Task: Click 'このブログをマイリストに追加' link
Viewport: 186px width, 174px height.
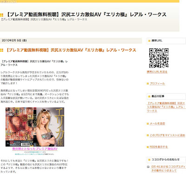Action: point(167,135)
